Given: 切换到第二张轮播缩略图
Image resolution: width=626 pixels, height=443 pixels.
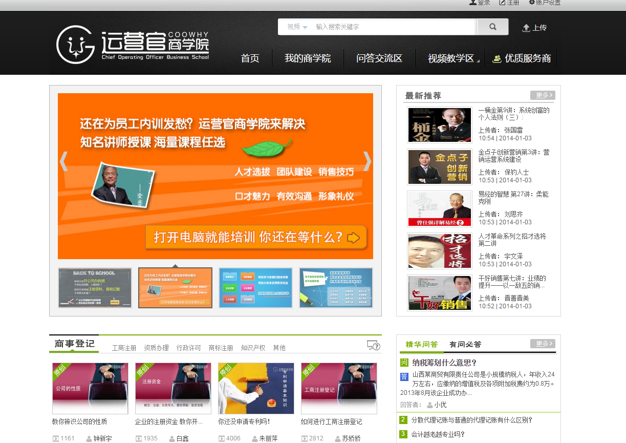Looking at the screenshot, I should (x=175, y=287).
